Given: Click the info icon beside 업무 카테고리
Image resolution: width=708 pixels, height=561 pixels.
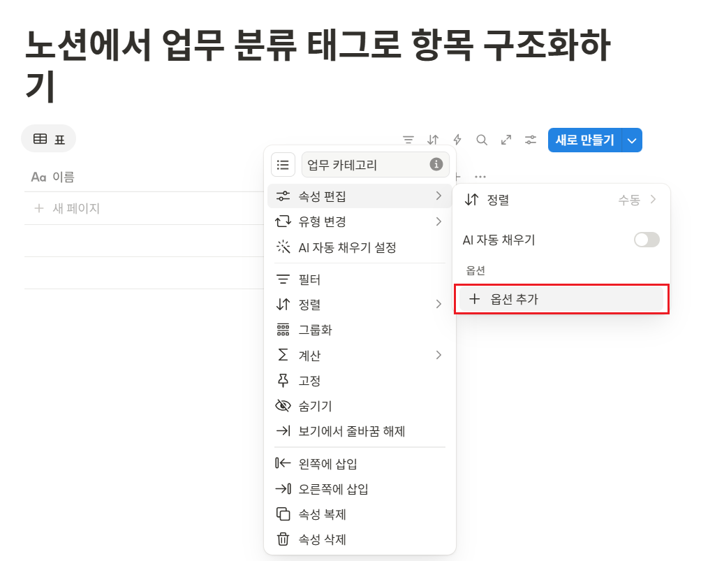Looking at the screenshot, I should [x=436, y=165].
